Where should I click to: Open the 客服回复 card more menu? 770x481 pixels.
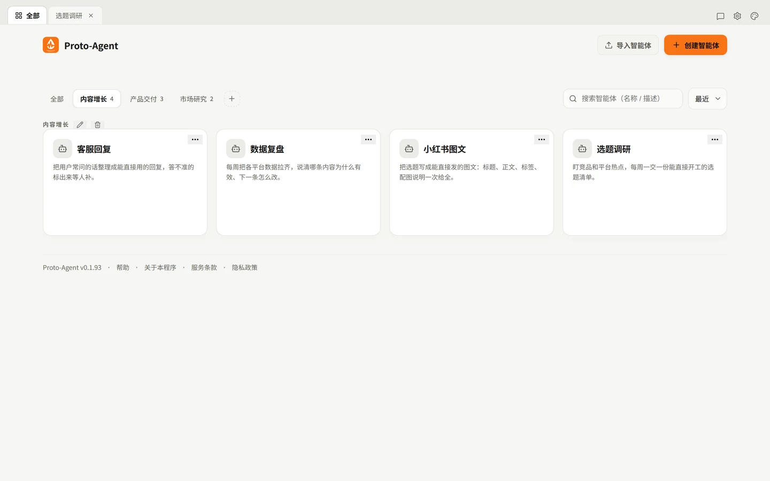click(195, 139)
